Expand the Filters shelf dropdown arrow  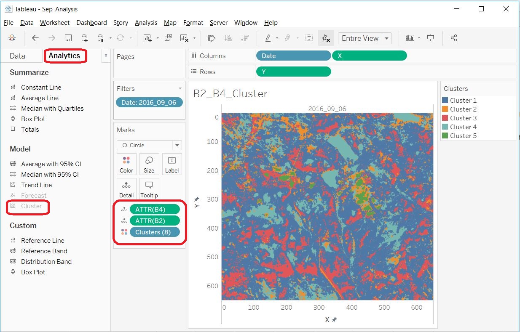pyautogui.click(x=180, y=88)
